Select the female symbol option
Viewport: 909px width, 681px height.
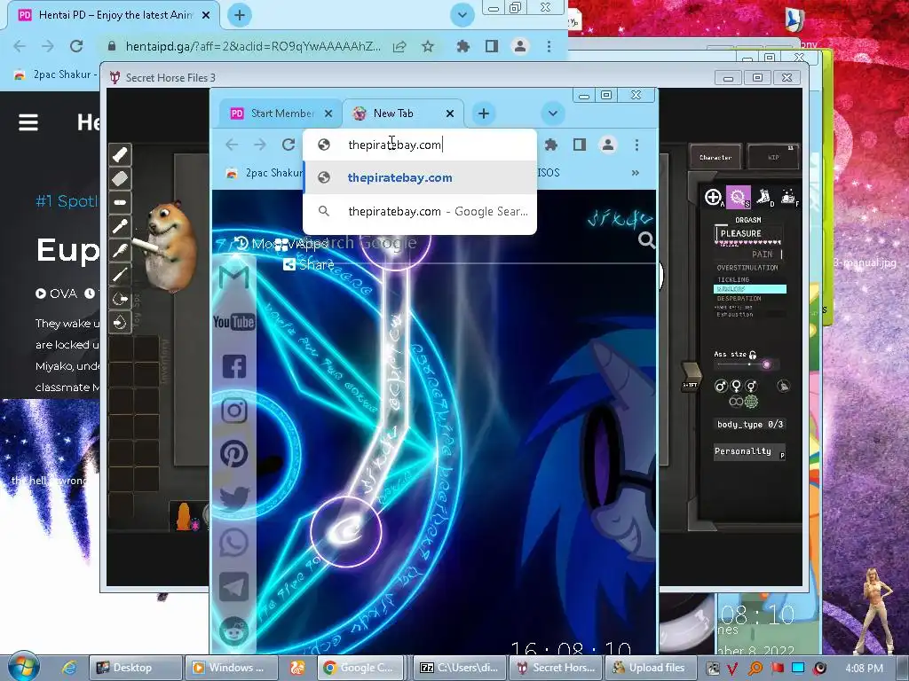736,387
